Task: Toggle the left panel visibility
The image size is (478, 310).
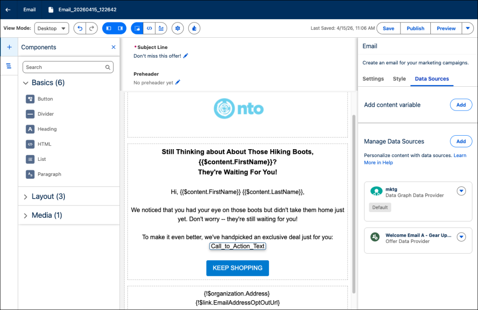Action: [x=108, y=28]
